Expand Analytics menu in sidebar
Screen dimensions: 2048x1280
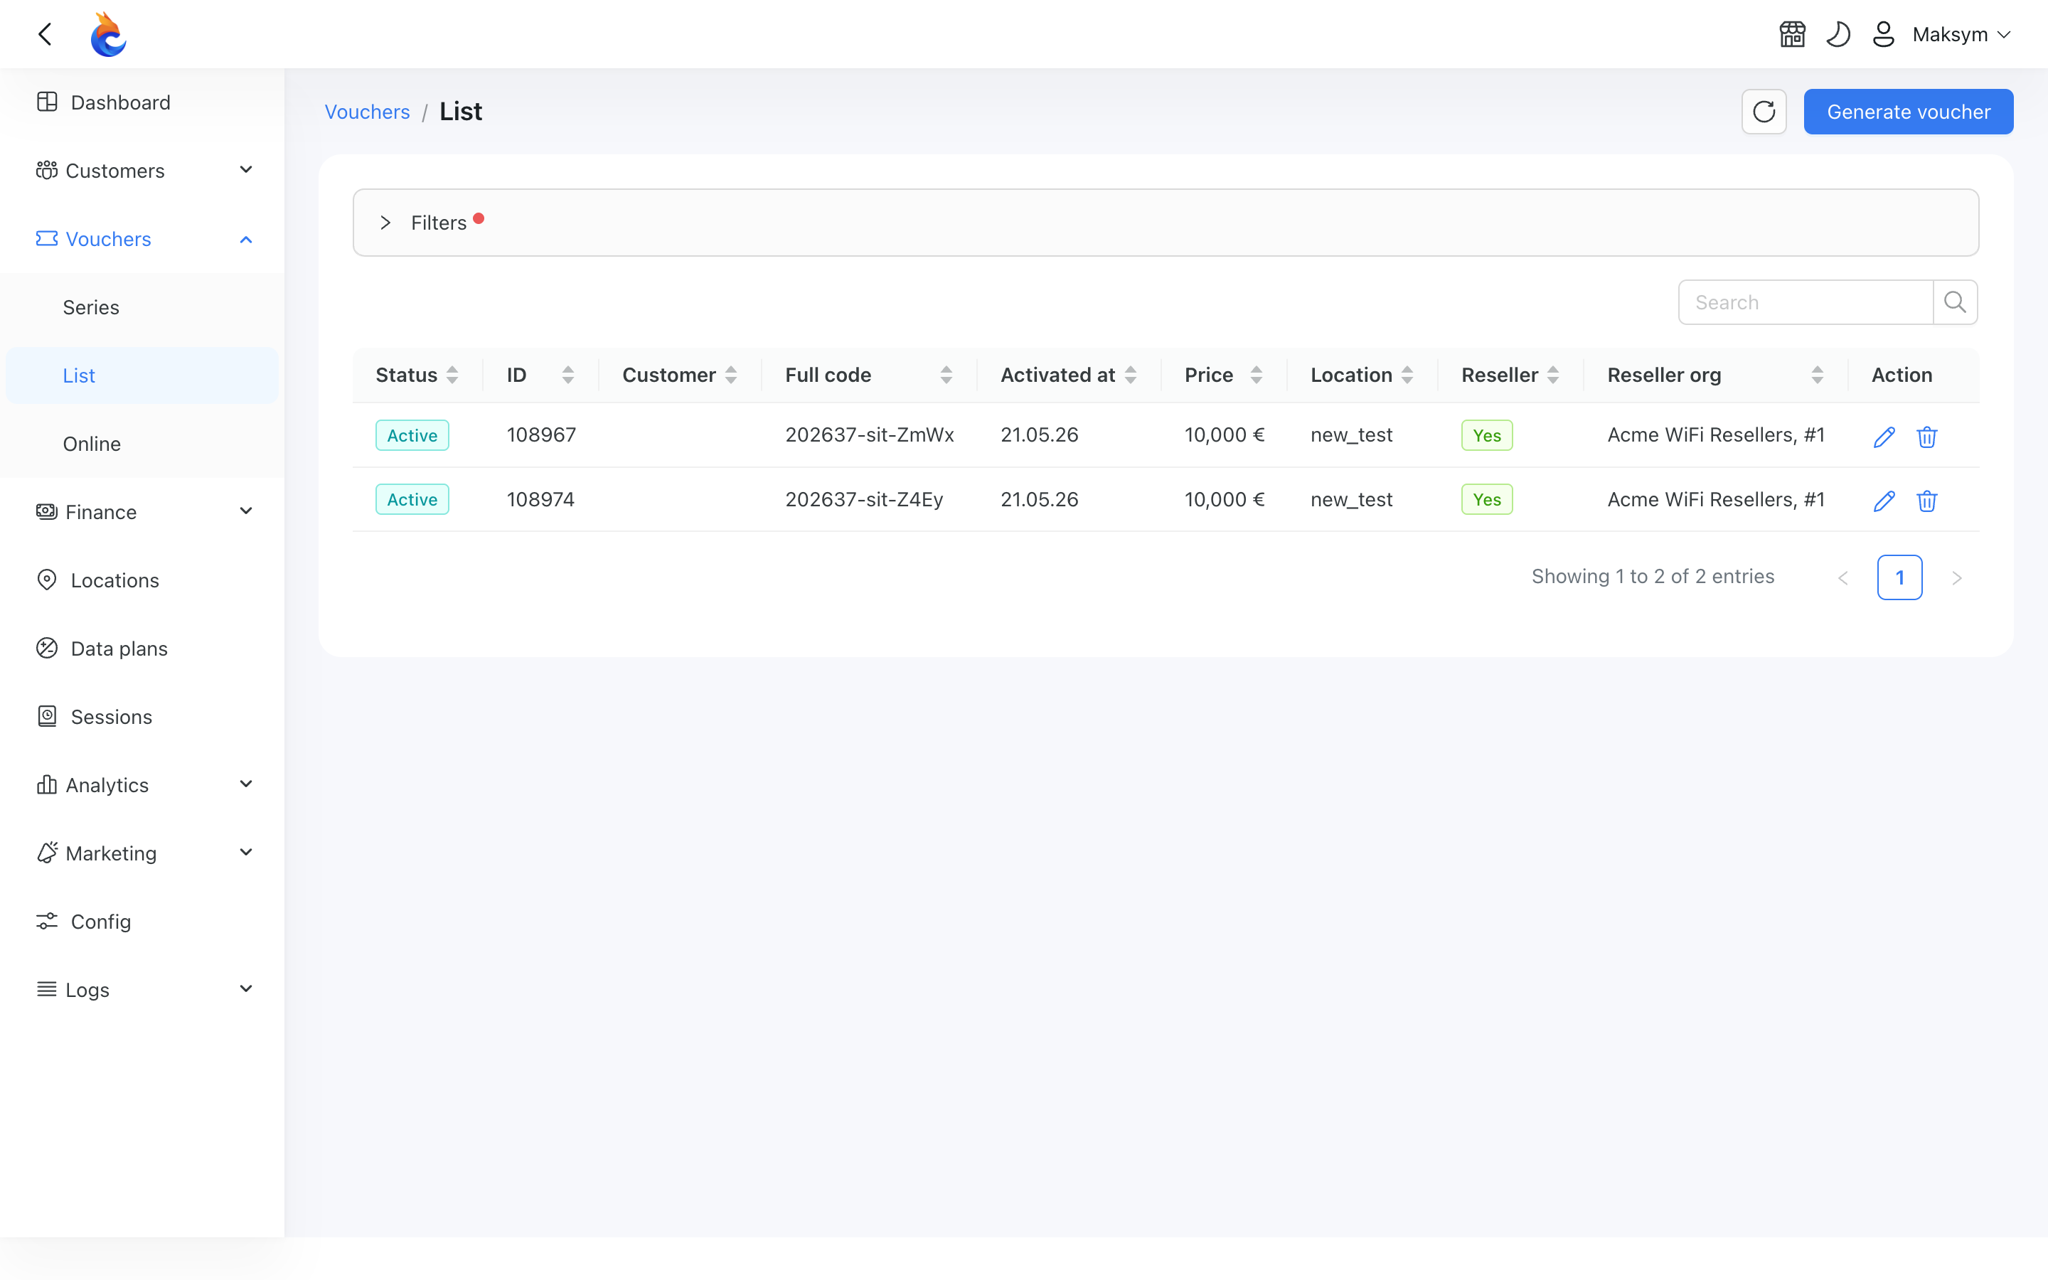[x=142, y=785]
